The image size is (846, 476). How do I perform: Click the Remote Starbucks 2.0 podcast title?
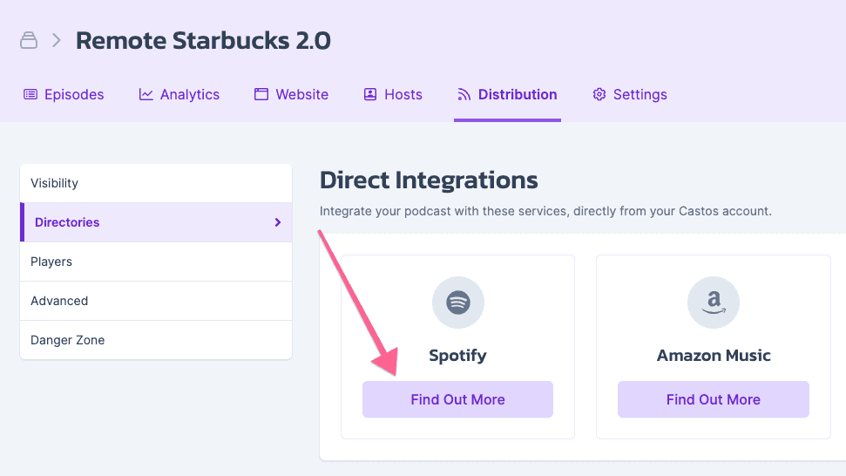(x=203, y=40)
